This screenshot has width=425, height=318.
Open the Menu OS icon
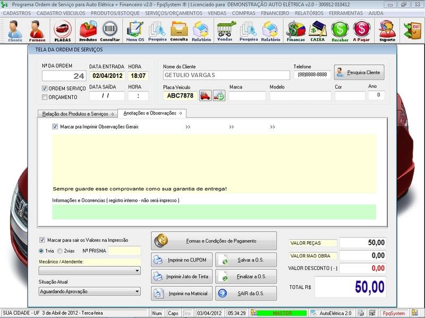[x=135, y=31]
